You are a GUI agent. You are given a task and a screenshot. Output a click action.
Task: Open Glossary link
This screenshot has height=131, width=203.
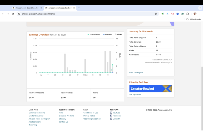pos(62,119)
